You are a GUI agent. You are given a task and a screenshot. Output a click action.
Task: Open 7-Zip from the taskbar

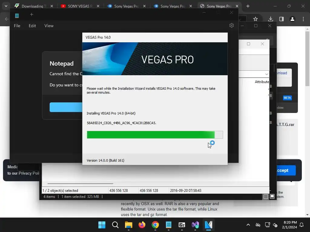pyautogui.click(x=182, y=225)
